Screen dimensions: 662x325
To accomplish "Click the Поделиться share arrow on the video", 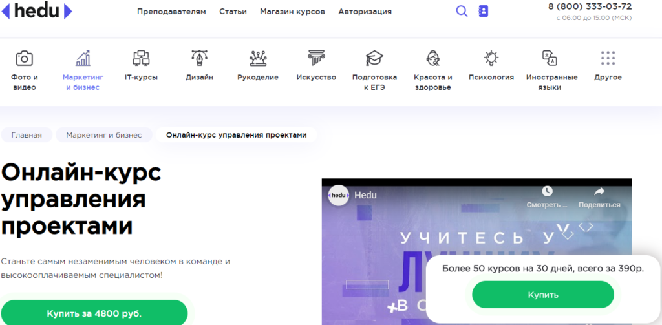I will (599, 192).
